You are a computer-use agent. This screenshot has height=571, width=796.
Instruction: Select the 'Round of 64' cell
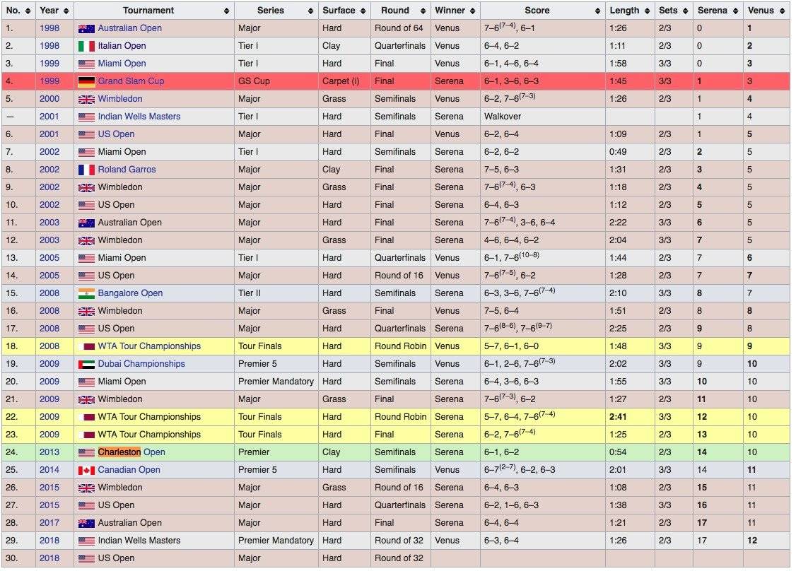click(x=401, y=28)
